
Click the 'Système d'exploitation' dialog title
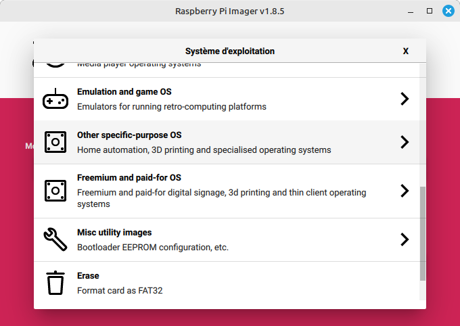coord(230,51)
